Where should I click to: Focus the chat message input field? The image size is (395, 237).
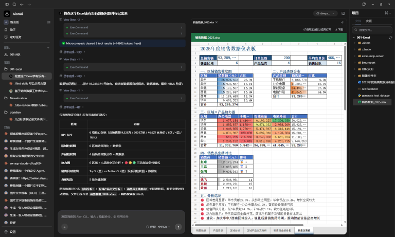pyautogui.click(x=121, y=216)
